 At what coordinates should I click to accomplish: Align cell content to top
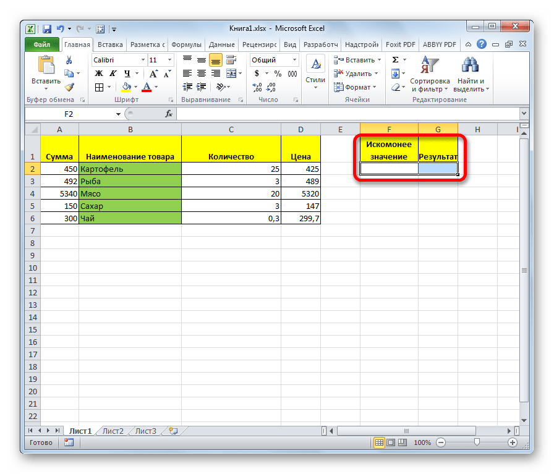(x=187, y=60)
